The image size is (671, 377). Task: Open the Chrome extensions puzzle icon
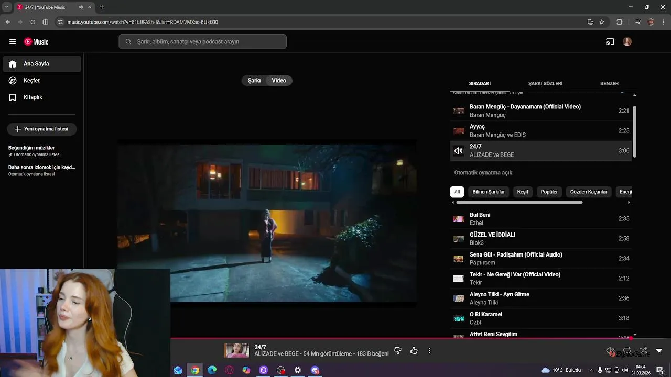(620, 22)
